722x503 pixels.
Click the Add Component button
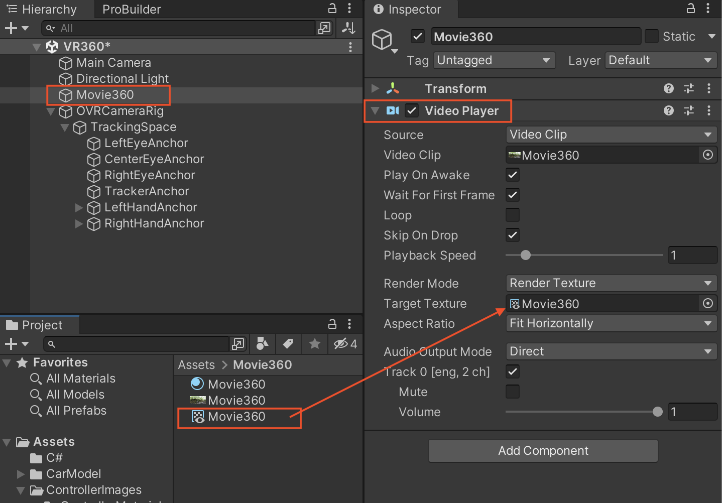543,451
